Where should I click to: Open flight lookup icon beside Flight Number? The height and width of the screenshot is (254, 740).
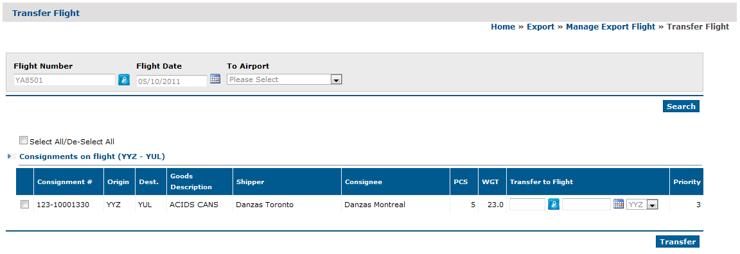click(x=123, y=80)
